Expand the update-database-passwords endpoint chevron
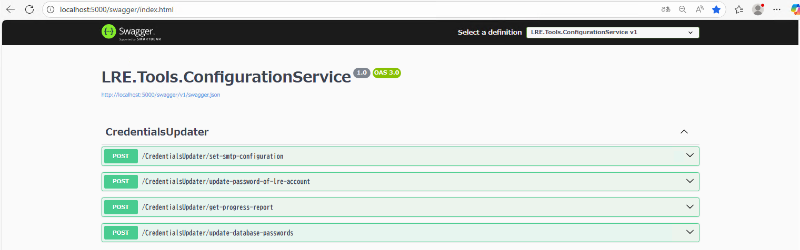 pyautogui.click(x=691, y=232)
